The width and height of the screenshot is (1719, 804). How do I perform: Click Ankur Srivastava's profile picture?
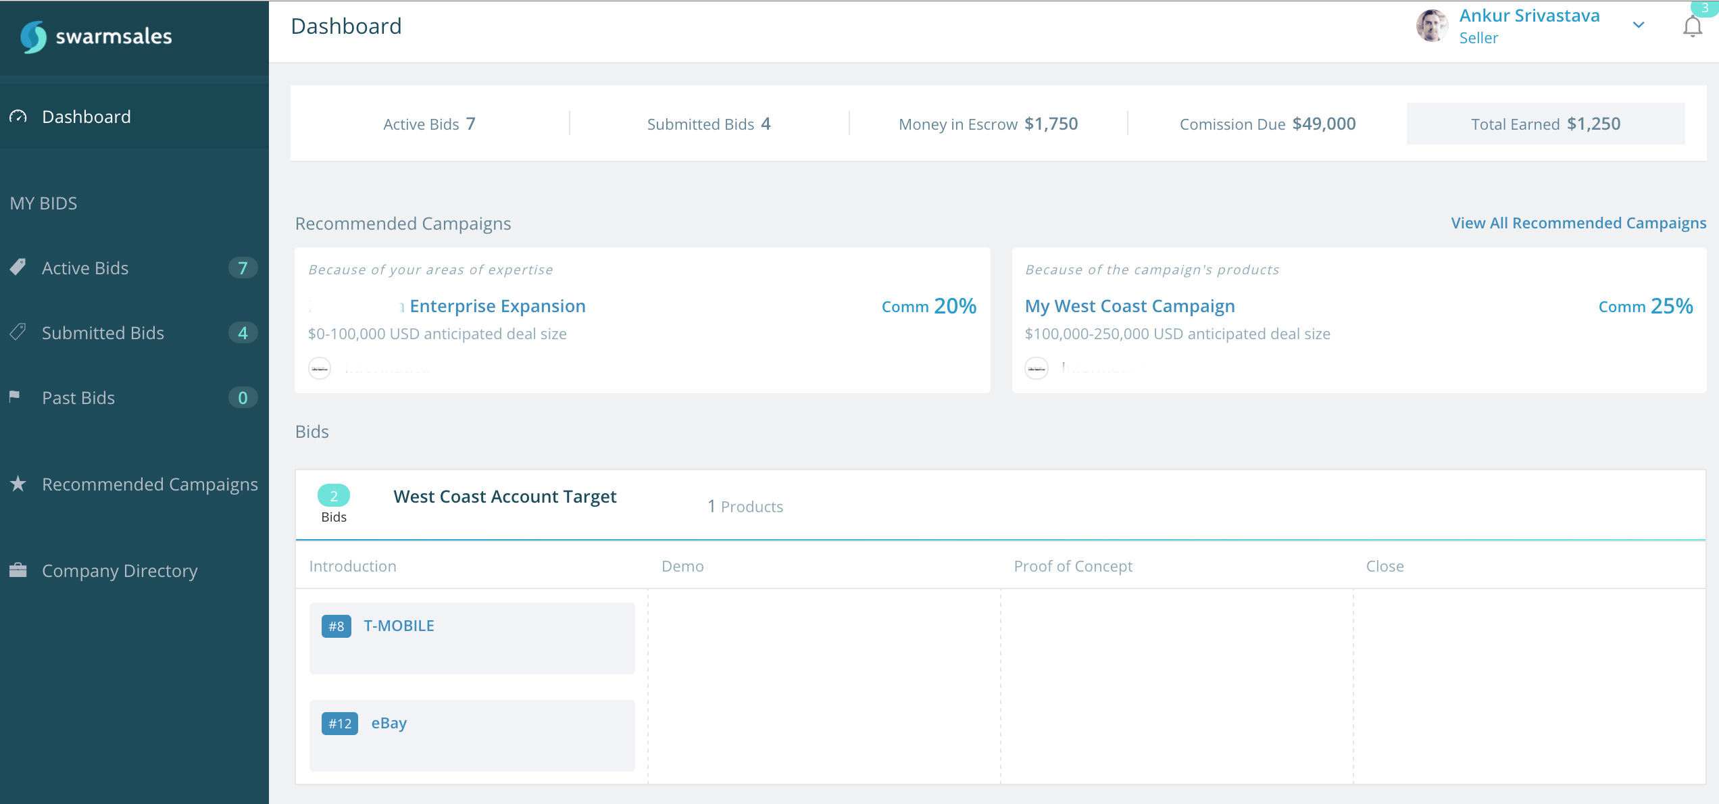point(1432,26)
